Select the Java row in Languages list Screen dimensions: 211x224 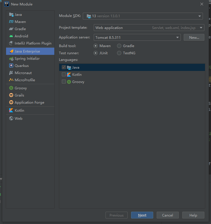tap(132, 67)
